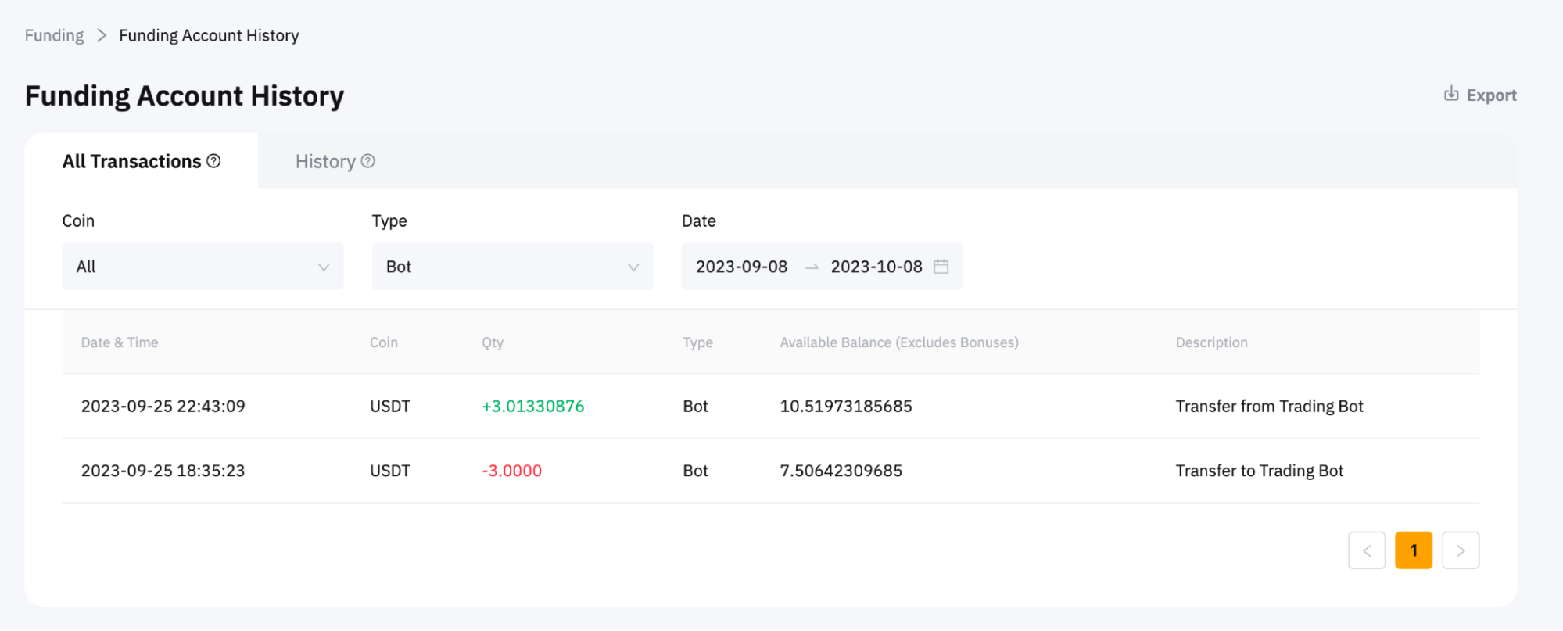Screen dimensions: 1563x631
Task: Click the Funding breadcrumb link
Action: (54, 36)
